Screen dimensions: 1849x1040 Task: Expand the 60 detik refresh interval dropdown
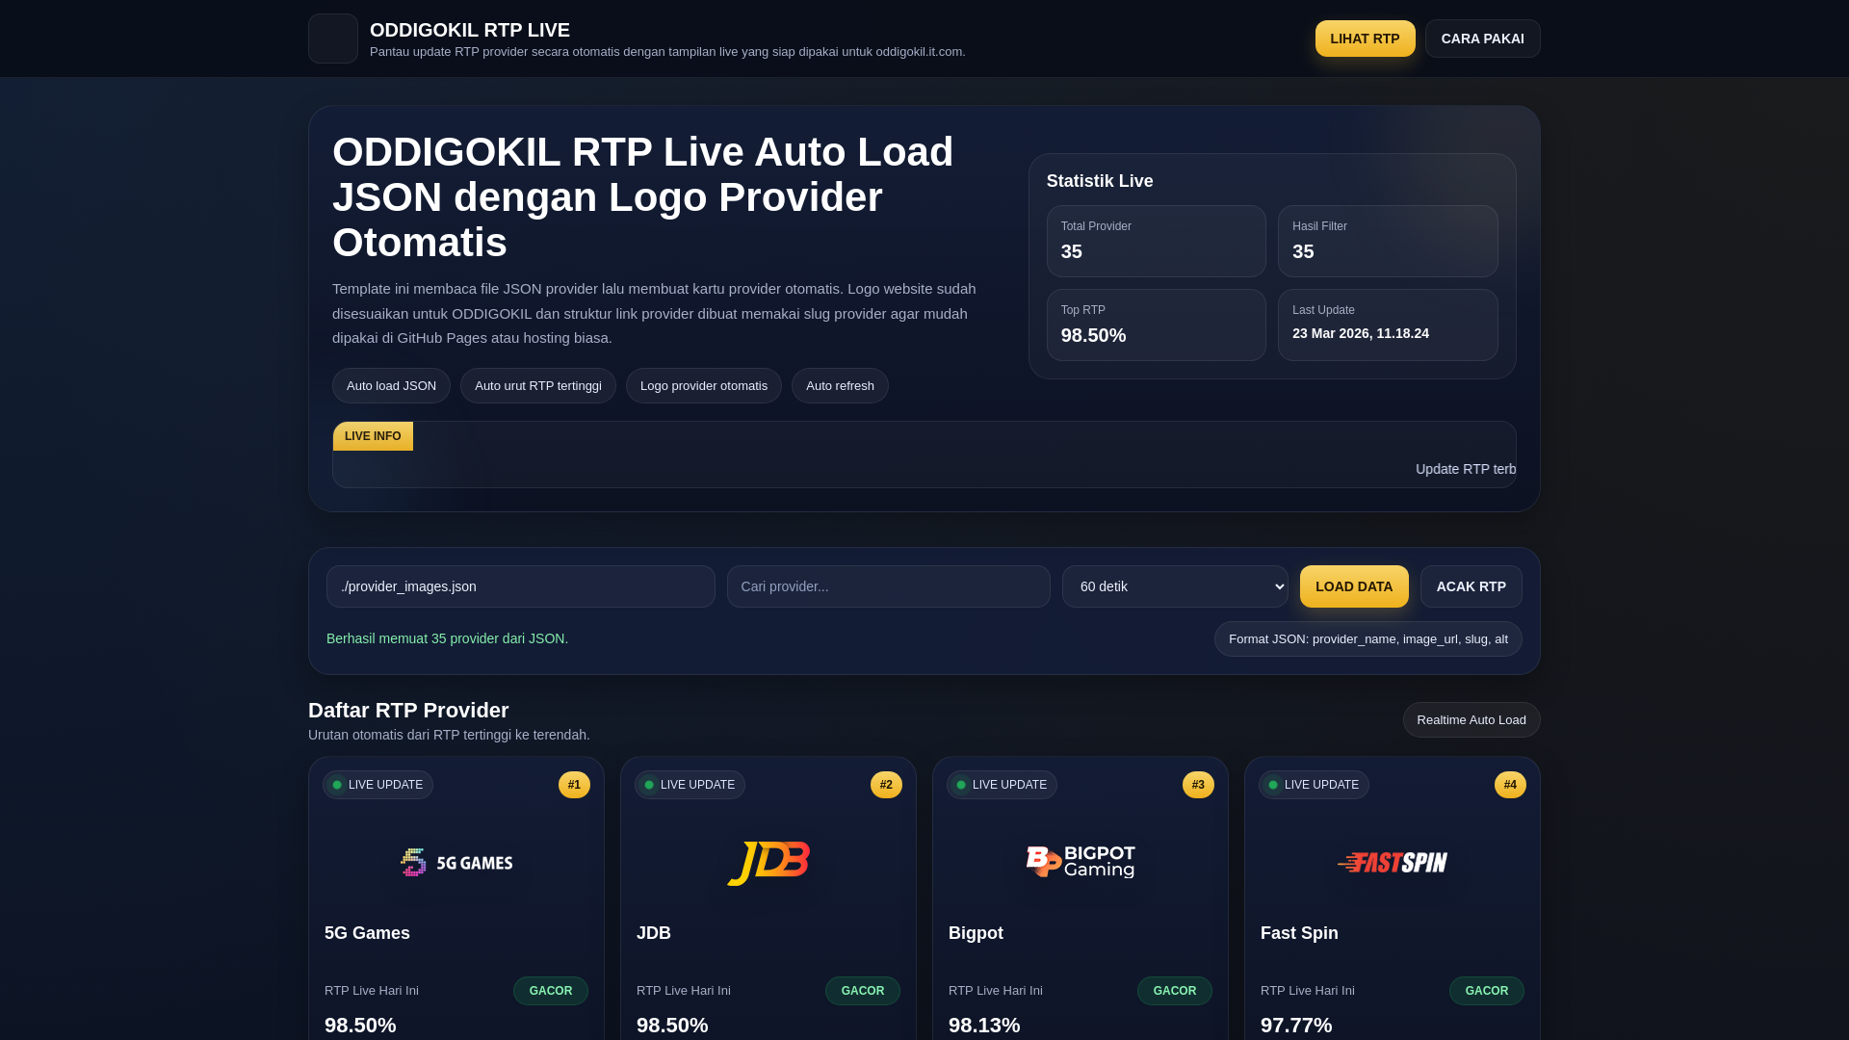click(1175, 586)
